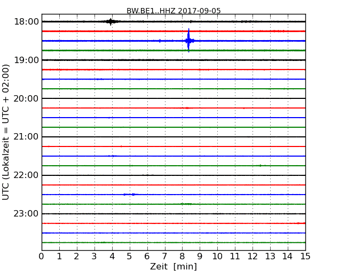Click the x-axis tick label 10

[217, 257]
